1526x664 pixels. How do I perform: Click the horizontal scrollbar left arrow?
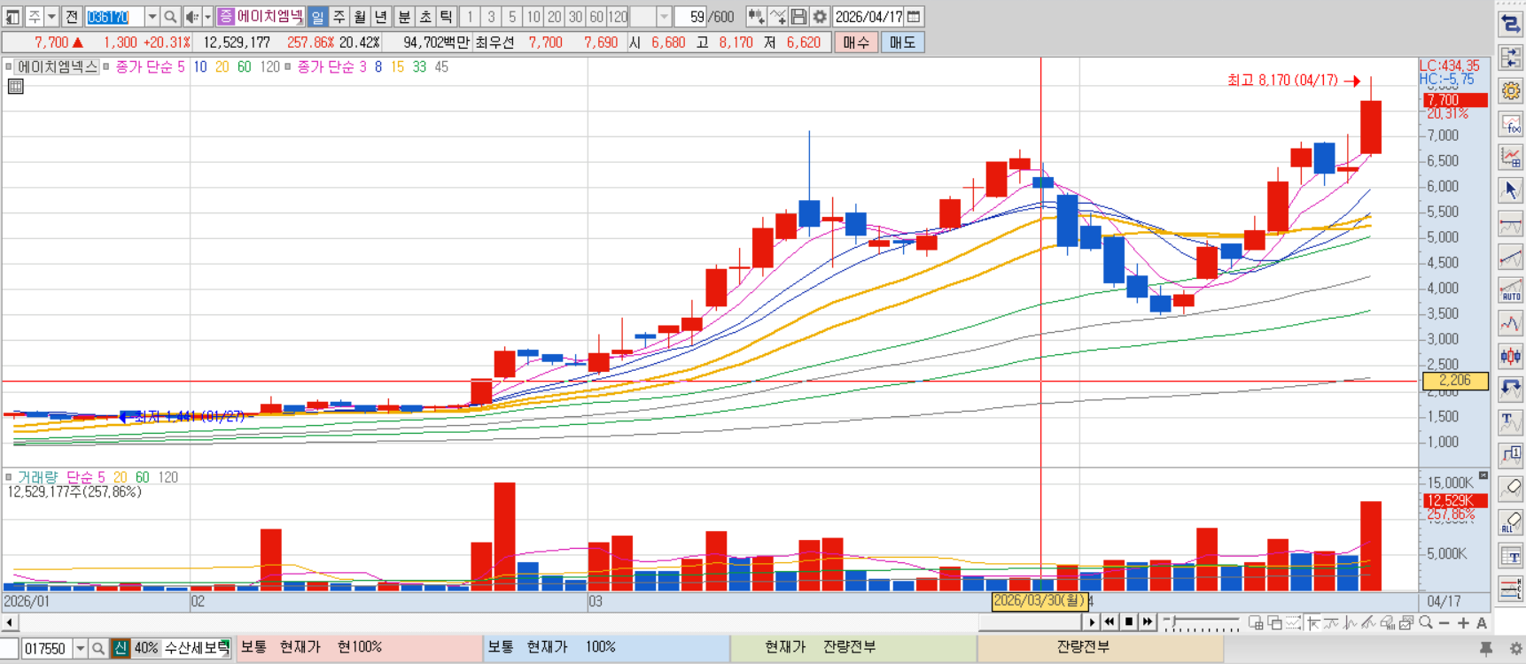pos(10,622)
